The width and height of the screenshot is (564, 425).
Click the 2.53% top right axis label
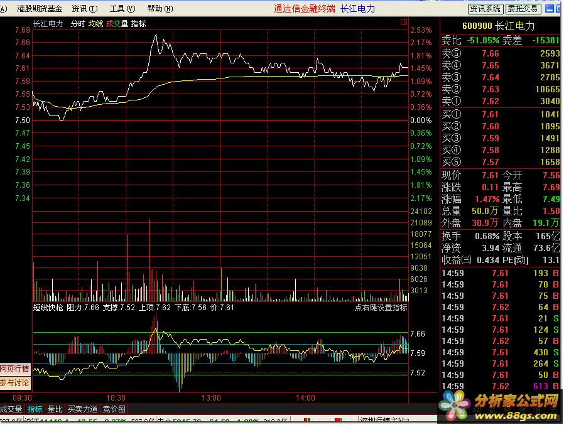[x=421, y=30]
